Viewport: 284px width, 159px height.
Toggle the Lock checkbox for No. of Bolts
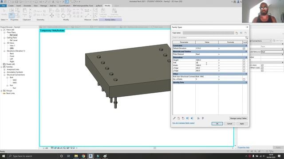pos(244,79)
